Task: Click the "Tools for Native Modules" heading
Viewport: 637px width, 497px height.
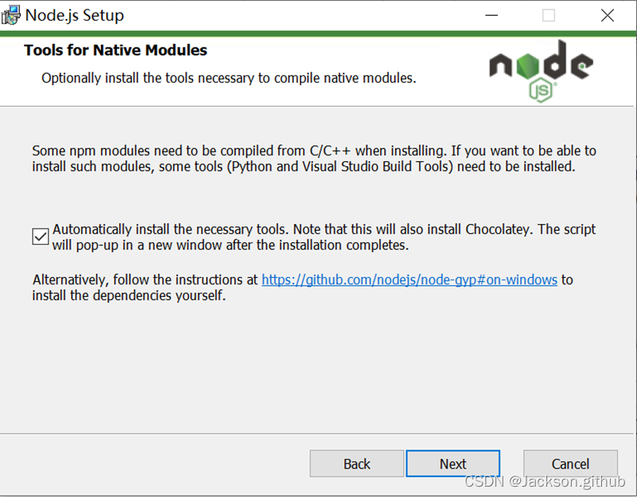Action: point(115,50)
